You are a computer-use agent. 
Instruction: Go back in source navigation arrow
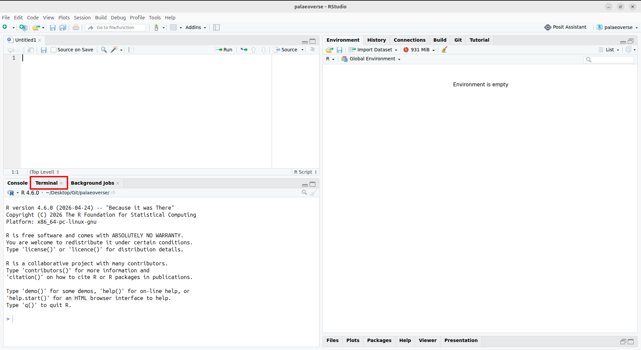click(x=10, y=50)
